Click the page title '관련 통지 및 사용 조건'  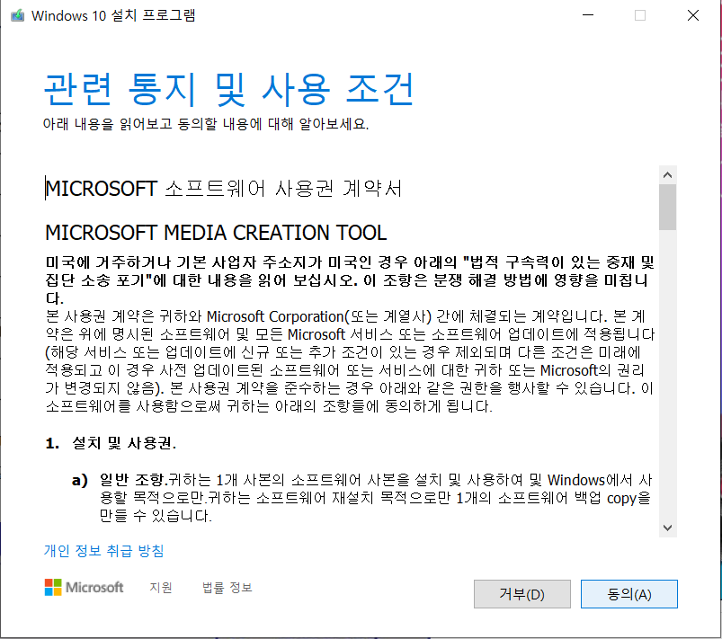tap(229, 89)
